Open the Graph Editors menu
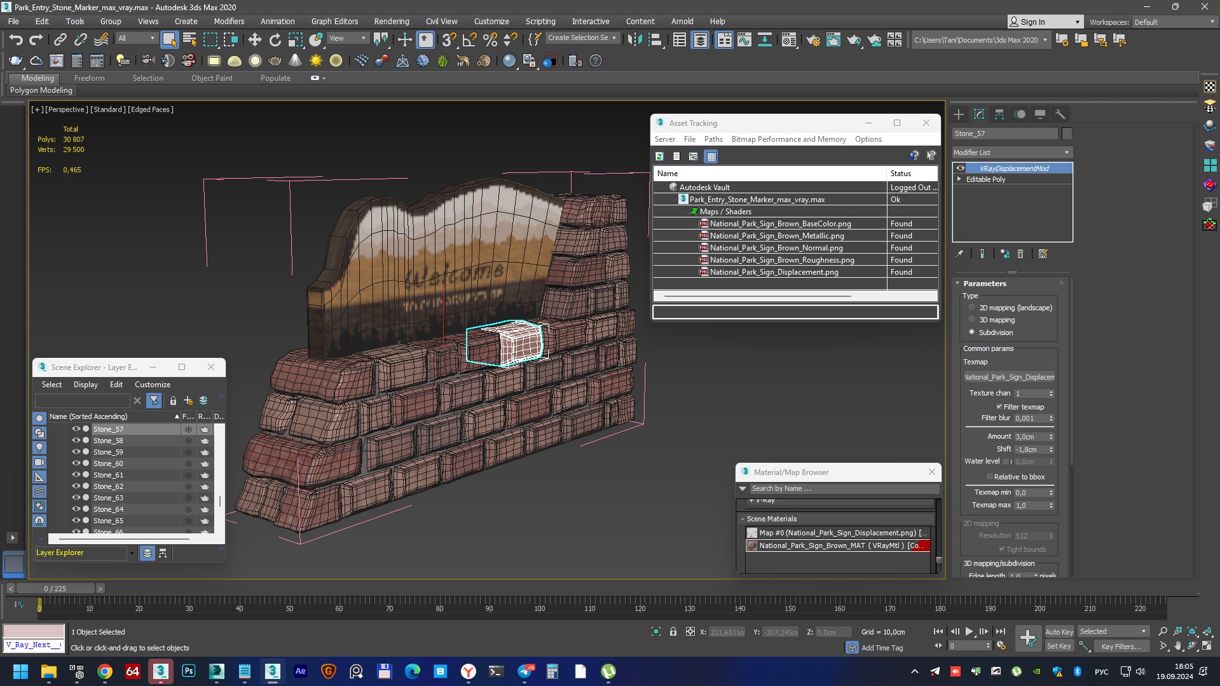Viewport: 1220px width, 686px height. coord(334,21)
